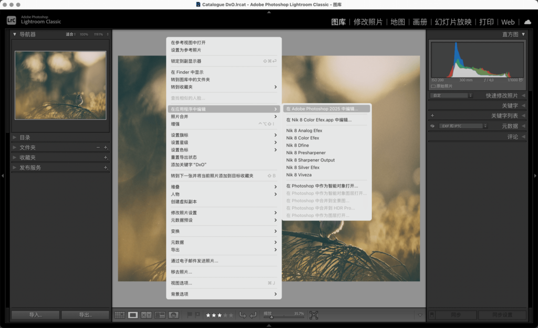
Task: Open the Web module
Action: click(x=508, y=22)
